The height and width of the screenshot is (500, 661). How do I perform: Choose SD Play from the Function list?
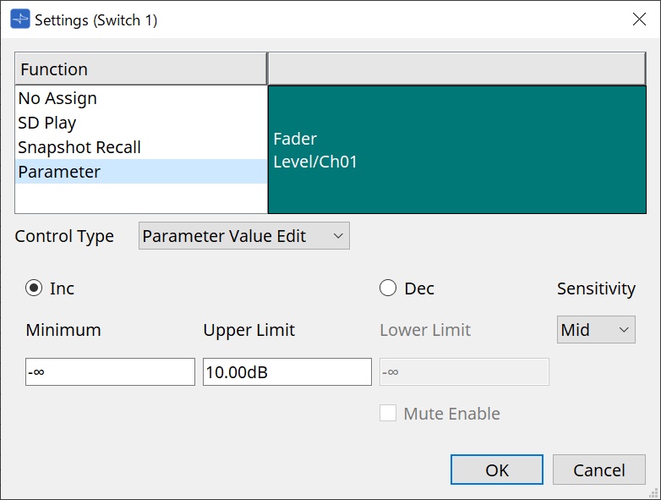click(x=47, y=123)
